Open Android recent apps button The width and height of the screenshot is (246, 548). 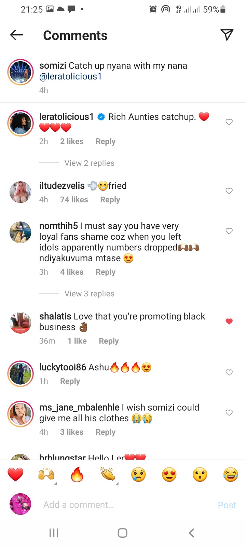[x=54, y=533]
